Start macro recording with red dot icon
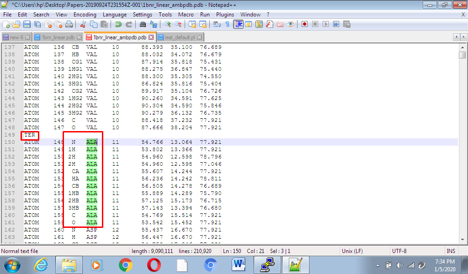468x274 pixels. point(304,24)
